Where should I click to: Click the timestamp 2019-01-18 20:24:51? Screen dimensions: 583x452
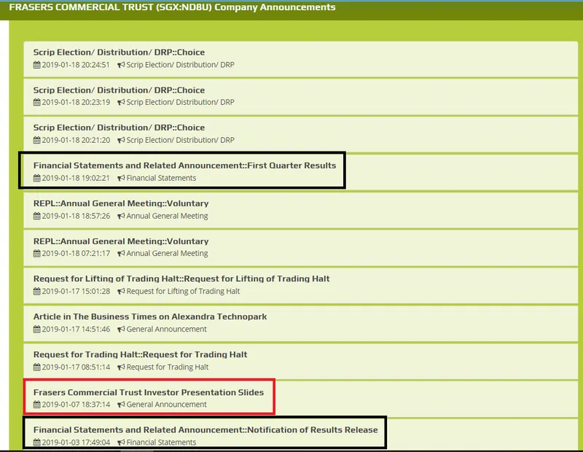pyautogui.click(x=76, y=65)
